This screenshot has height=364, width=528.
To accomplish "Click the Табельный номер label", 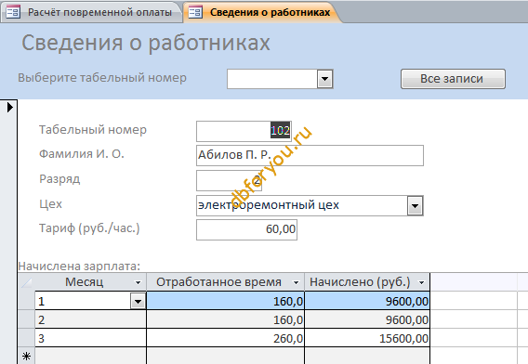I will (x=93, y=129).
